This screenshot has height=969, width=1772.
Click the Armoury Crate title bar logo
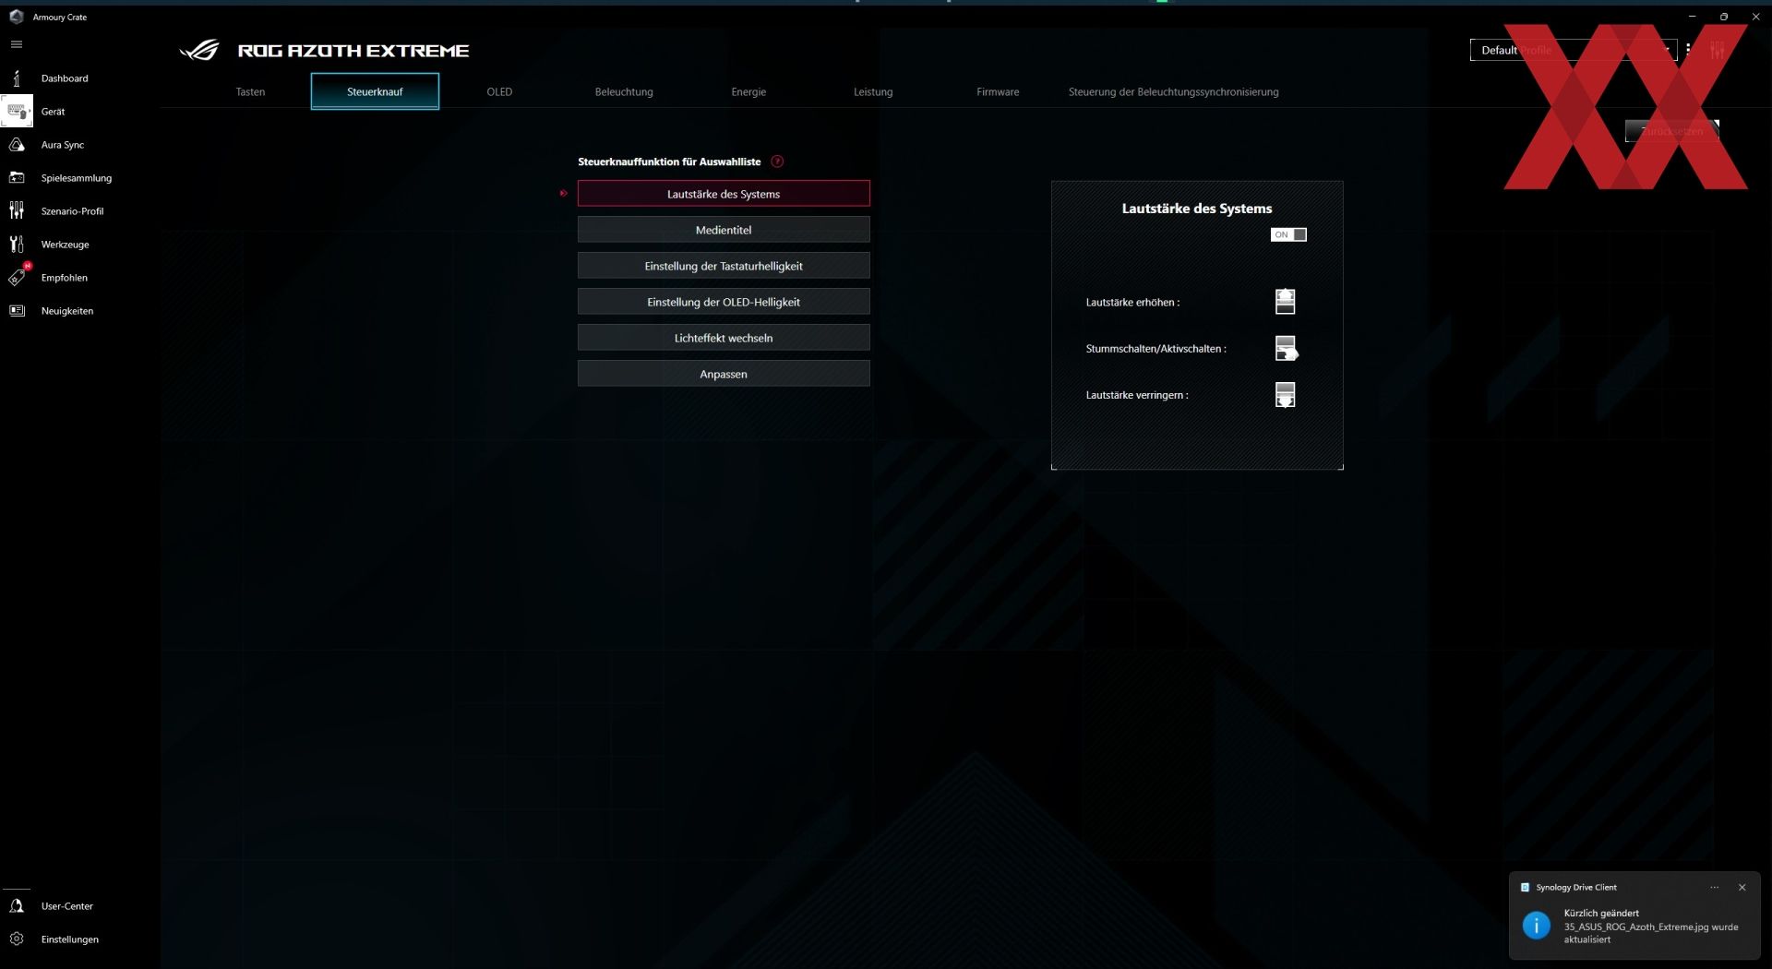(x=16, y=17)
